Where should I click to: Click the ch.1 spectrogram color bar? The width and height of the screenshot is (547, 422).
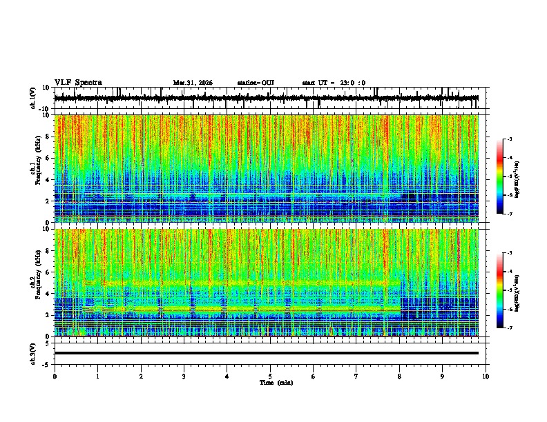[x=500, y=177]
